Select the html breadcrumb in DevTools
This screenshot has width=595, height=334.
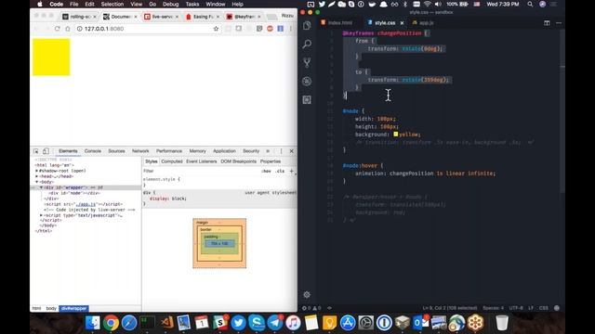(36, 308)
